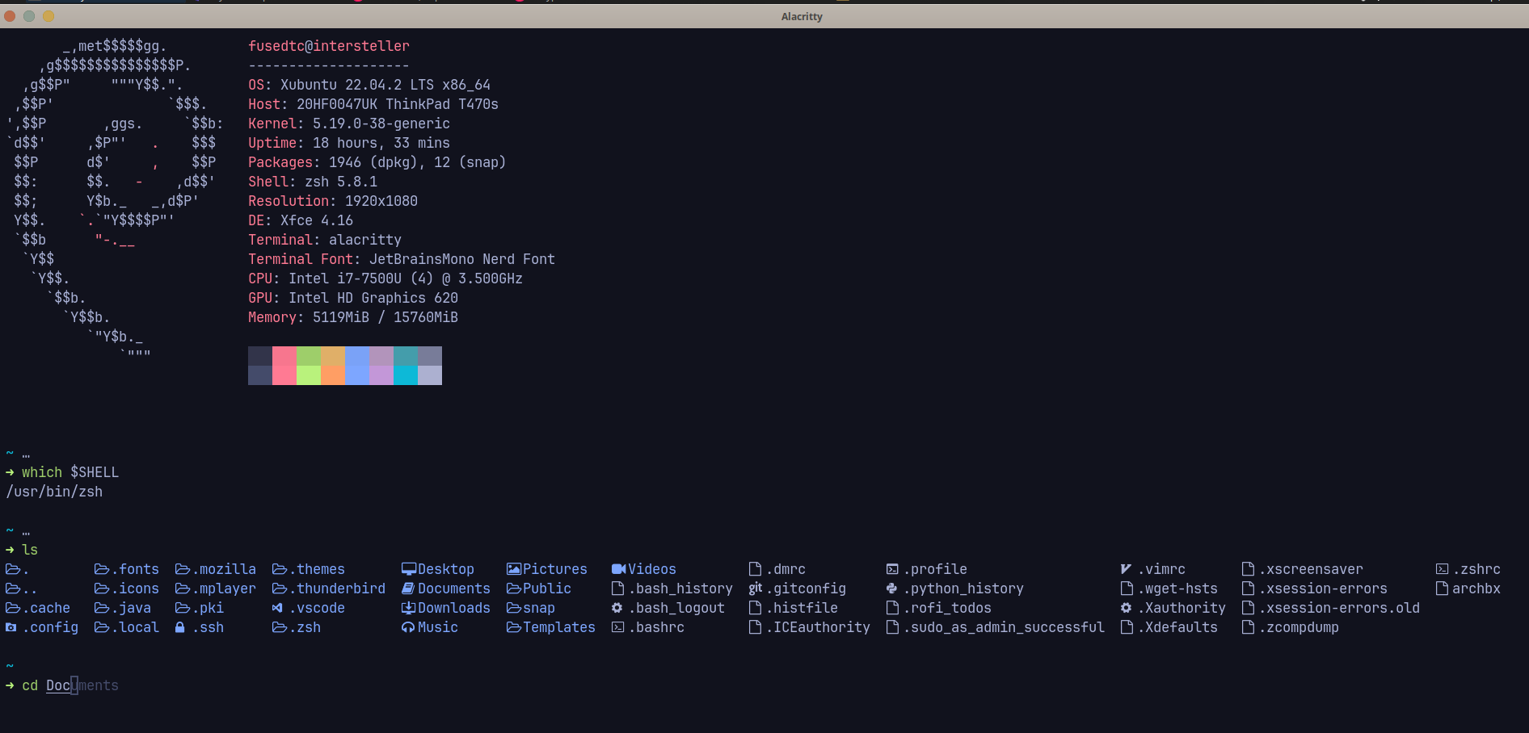Click the image icon next to Pictures
This screenshot has height=733, width=1529.
514,569
